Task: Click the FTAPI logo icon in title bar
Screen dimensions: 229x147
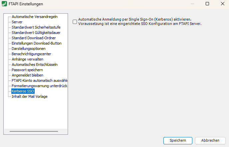Action: point(5,4)
